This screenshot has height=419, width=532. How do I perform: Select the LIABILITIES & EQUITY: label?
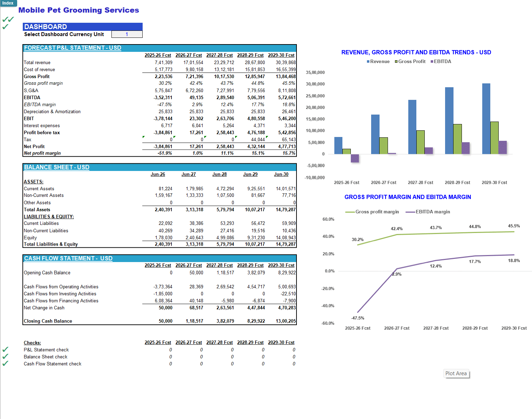pos(49,217)
